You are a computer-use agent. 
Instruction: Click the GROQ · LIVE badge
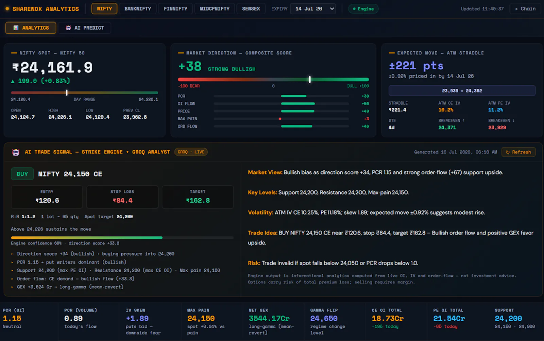191,152
